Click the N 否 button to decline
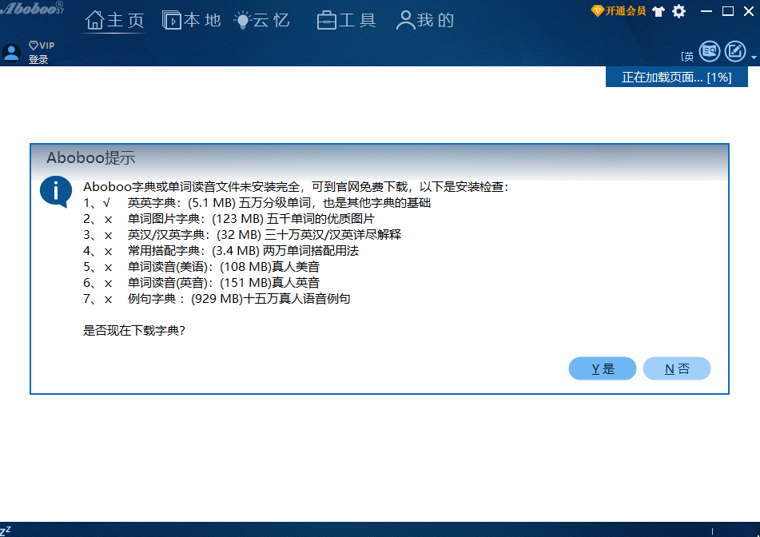Image resolution: width=760 pixels, height=537 pixels. [677, 369]
